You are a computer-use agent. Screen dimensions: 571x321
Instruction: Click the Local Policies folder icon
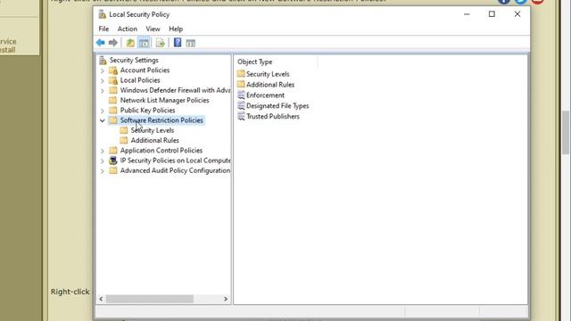pyautogui.click(x=113, y=80)
